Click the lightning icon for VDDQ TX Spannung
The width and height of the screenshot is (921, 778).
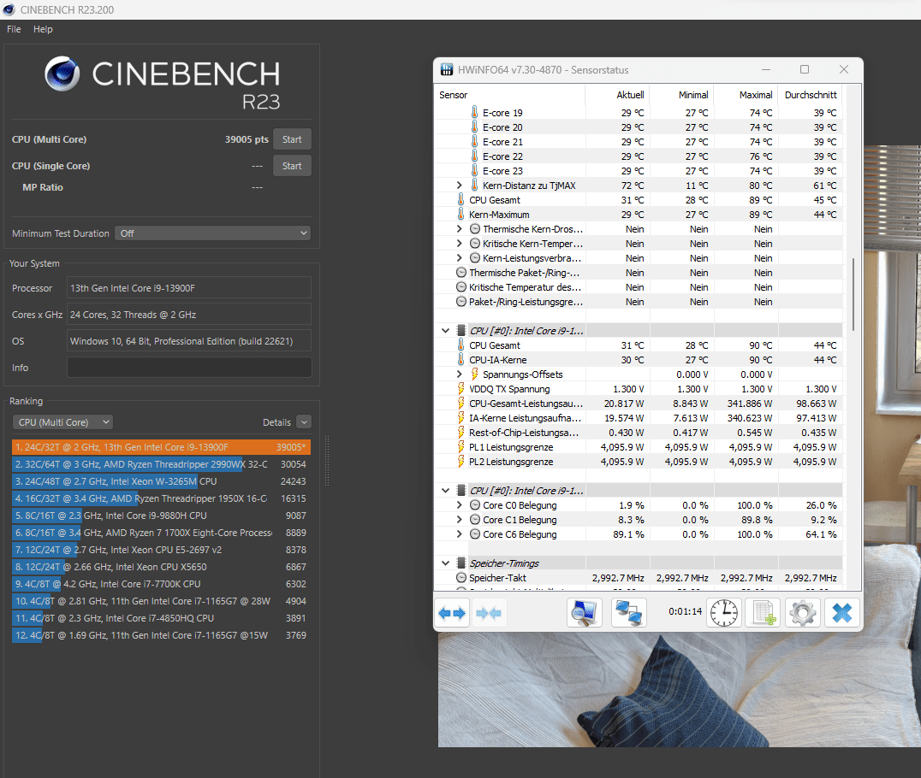click(461, 388)
